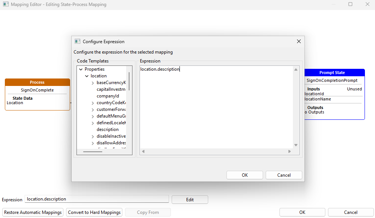Screen dimensions: 375x218
Task: Click the up scroll arrow of the Expression area
Action: (x=295, y=69)
